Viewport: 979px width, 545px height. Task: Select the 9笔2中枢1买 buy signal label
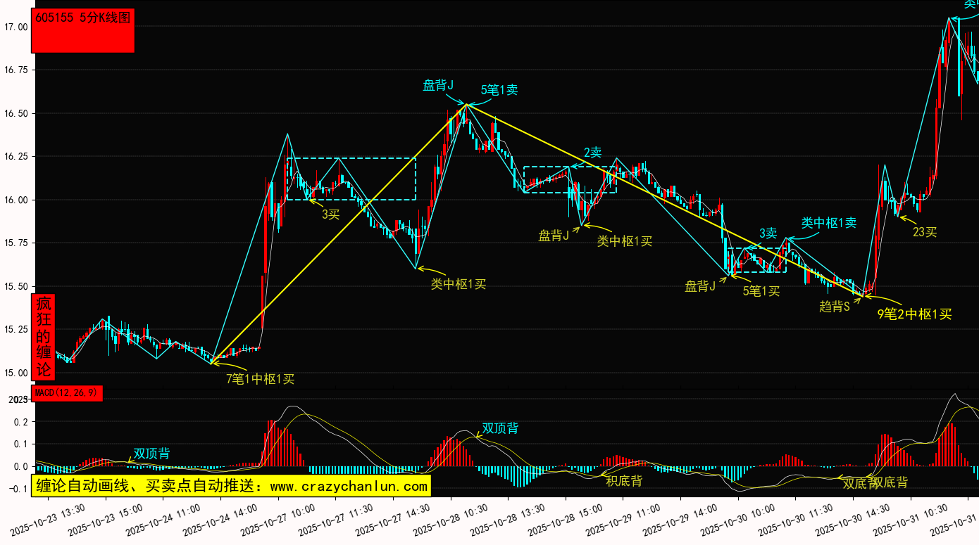click(x=914, y=314)
